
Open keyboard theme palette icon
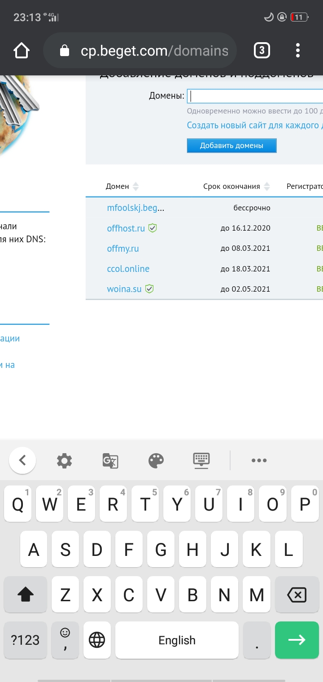[x=156, y=460]
